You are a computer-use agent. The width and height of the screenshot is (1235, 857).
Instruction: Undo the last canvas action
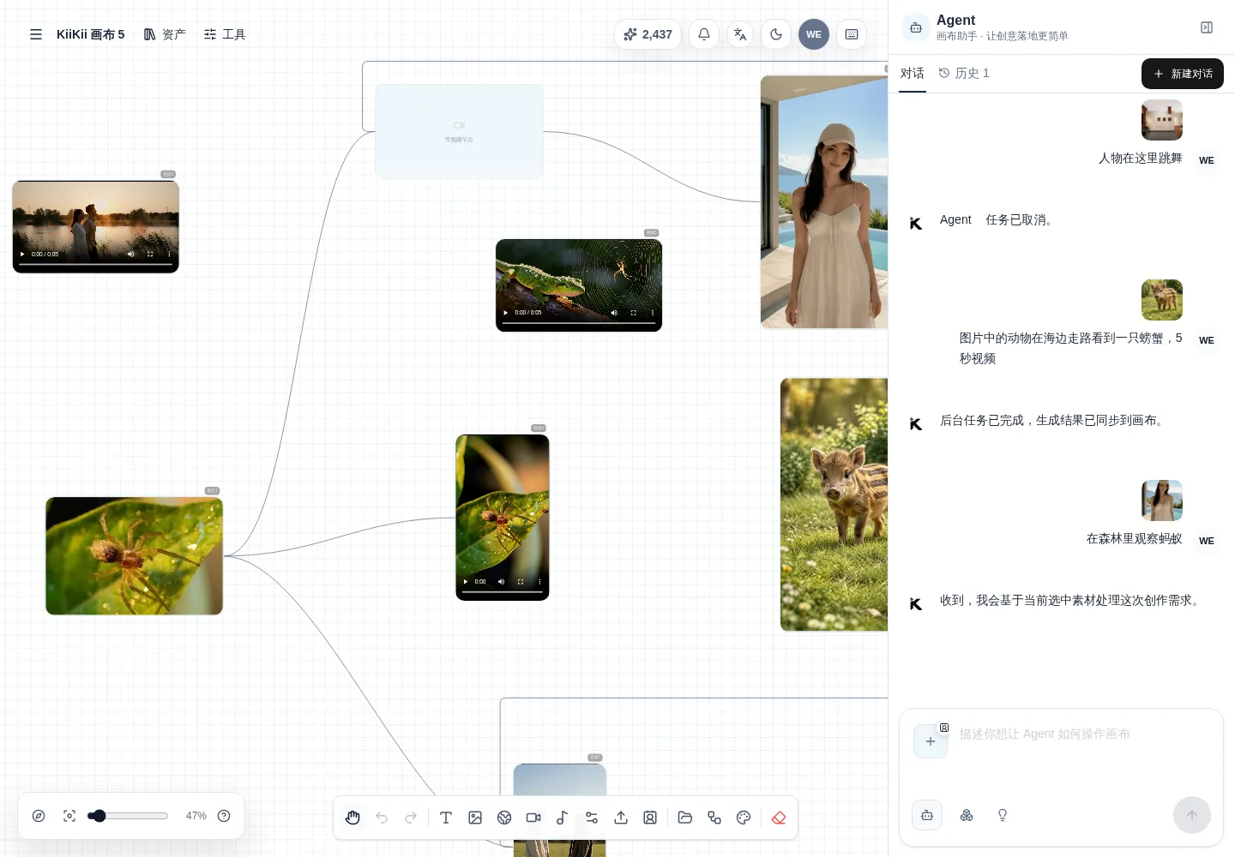click(382, 818)
